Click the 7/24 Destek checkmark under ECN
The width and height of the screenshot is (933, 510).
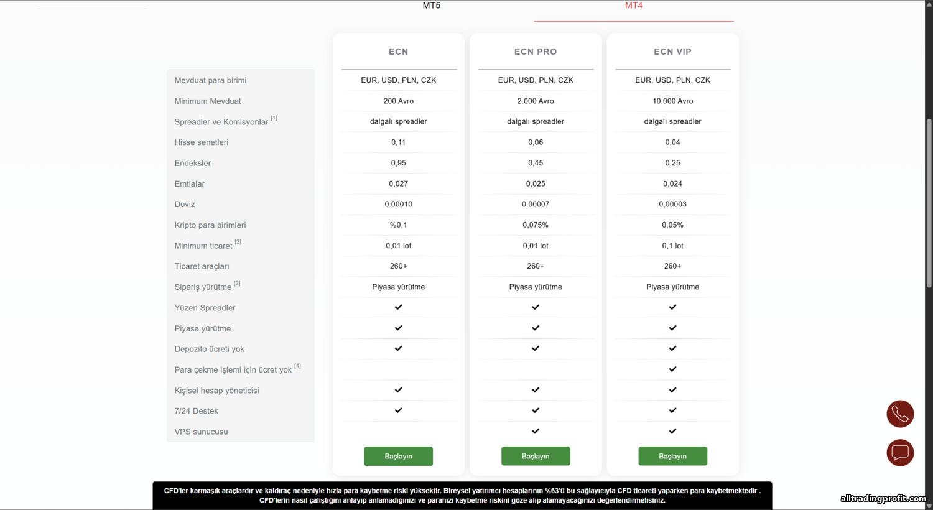tap(399, 410)
